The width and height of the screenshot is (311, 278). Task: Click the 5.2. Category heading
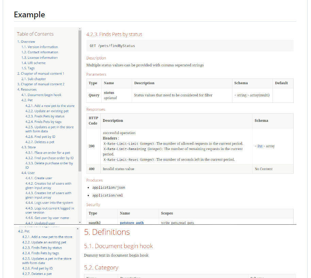101,267
